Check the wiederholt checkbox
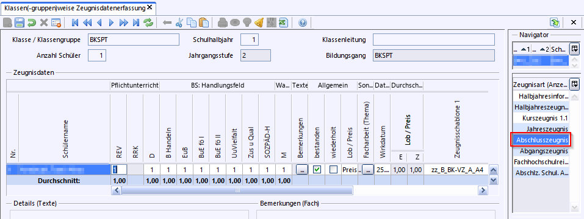This screenshot has height=219, width=584. point(333,170)
